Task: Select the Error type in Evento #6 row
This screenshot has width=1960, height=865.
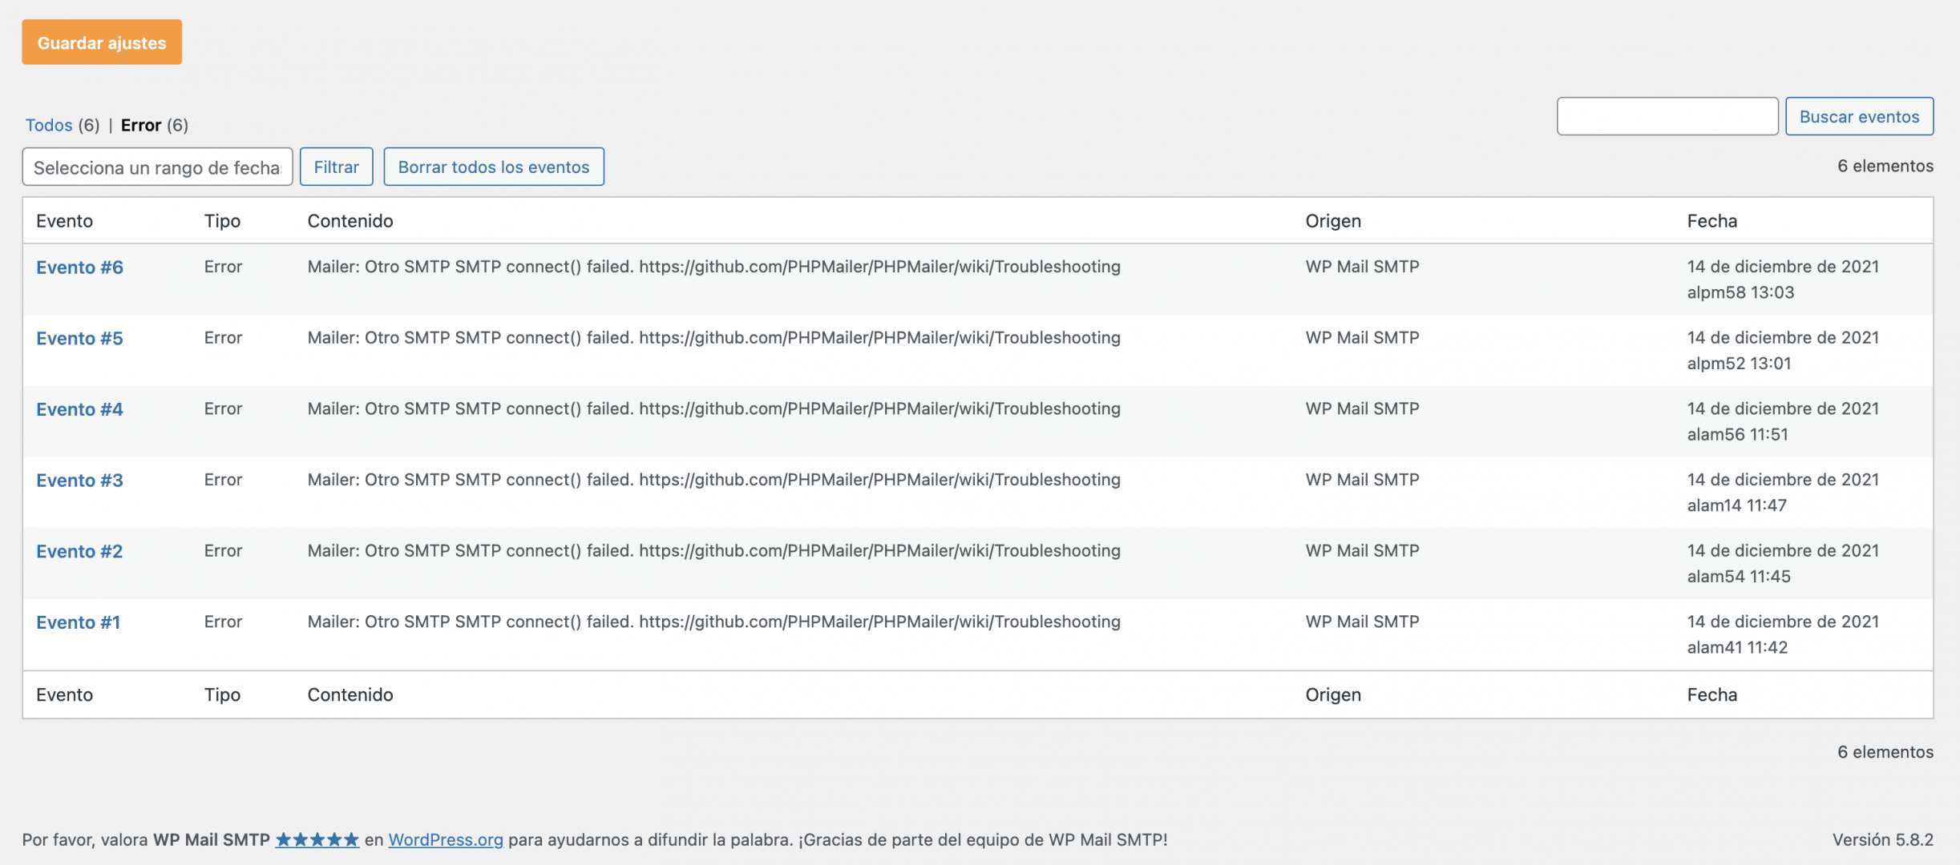Action: (x=223, y=267)
